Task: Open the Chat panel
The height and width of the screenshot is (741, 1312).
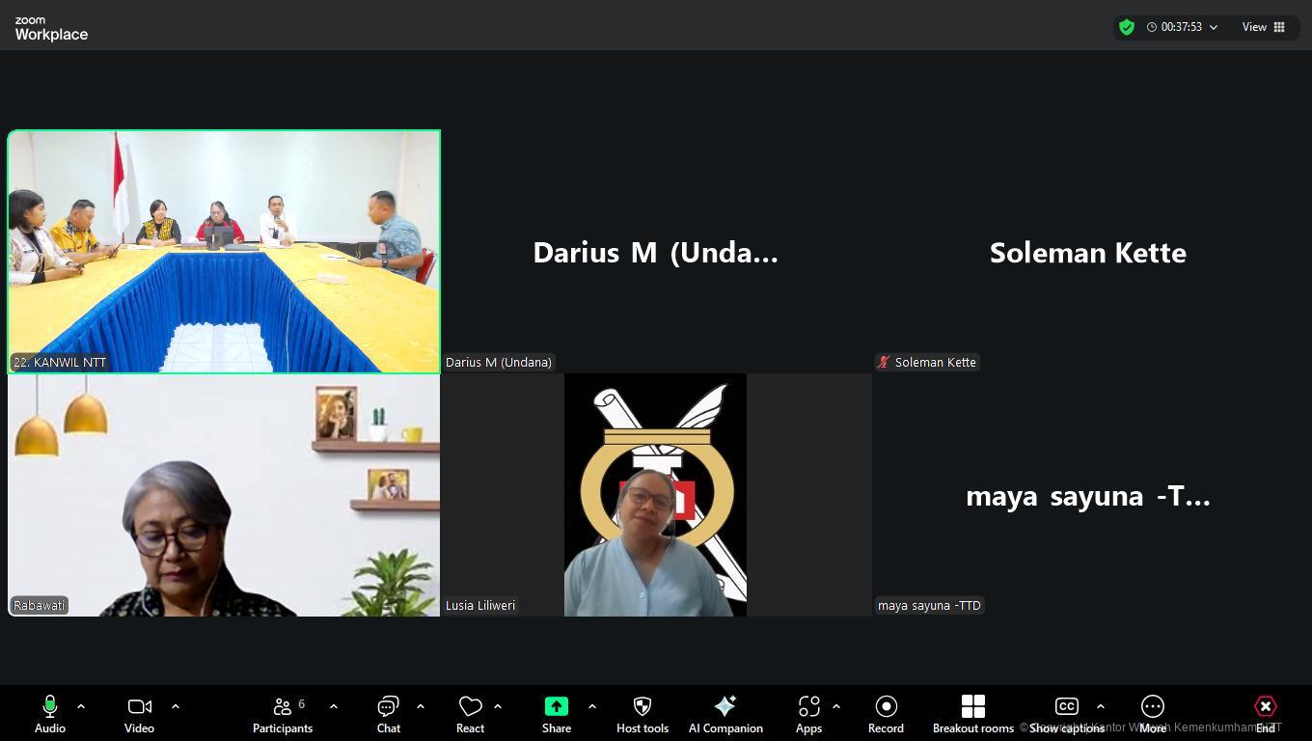Action: point(389,714)
